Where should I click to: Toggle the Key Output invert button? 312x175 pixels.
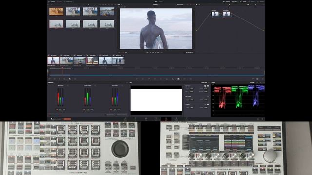coord(208,96)
